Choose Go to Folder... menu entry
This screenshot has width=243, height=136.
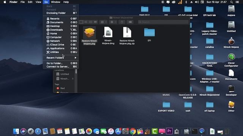click(x=61, y=63)
